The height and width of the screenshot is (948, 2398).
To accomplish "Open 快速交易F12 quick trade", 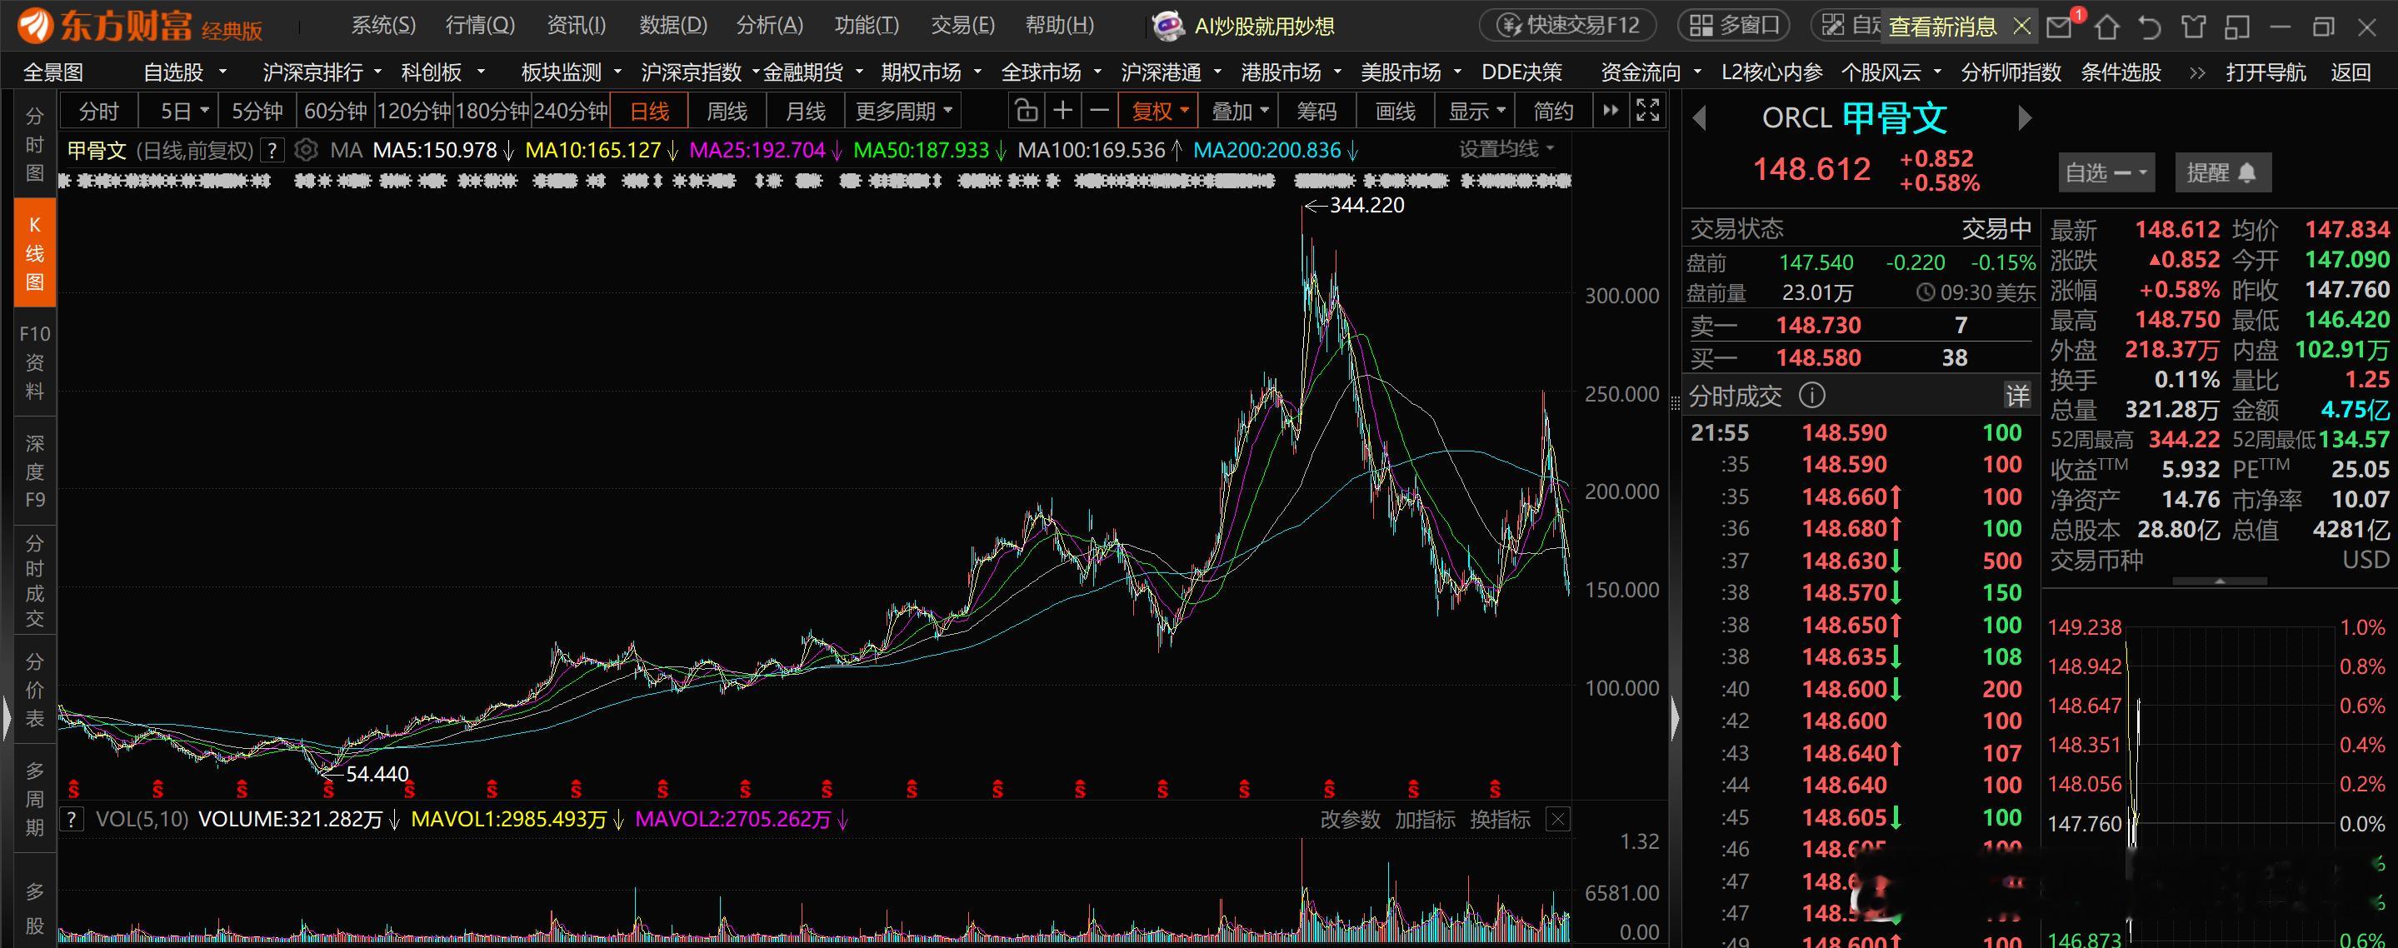I will (x=1571, y=26).
